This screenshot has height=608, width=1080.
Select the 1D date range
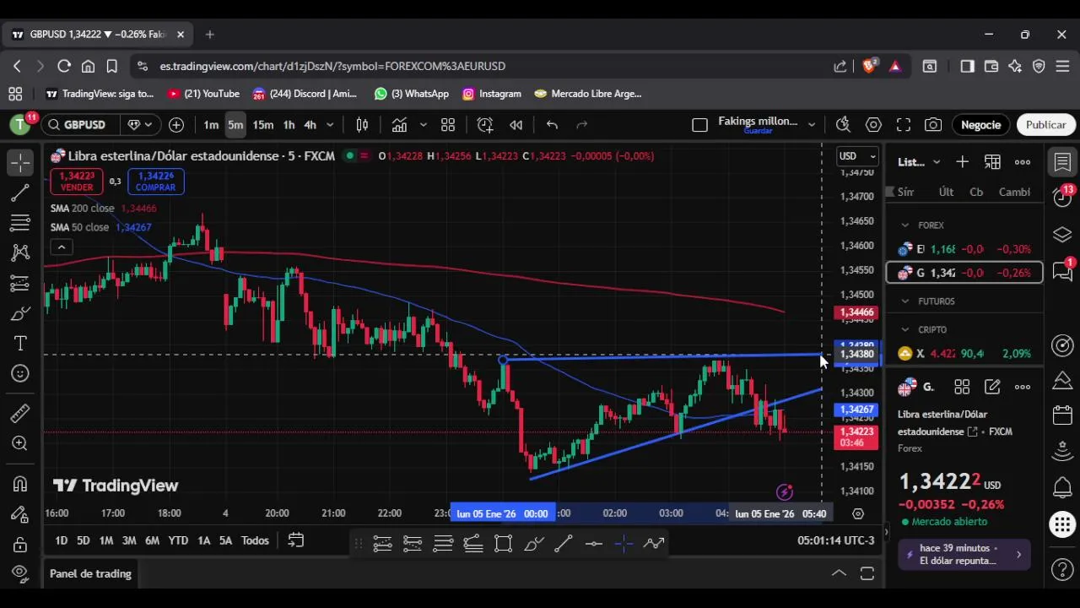point(61,540)
